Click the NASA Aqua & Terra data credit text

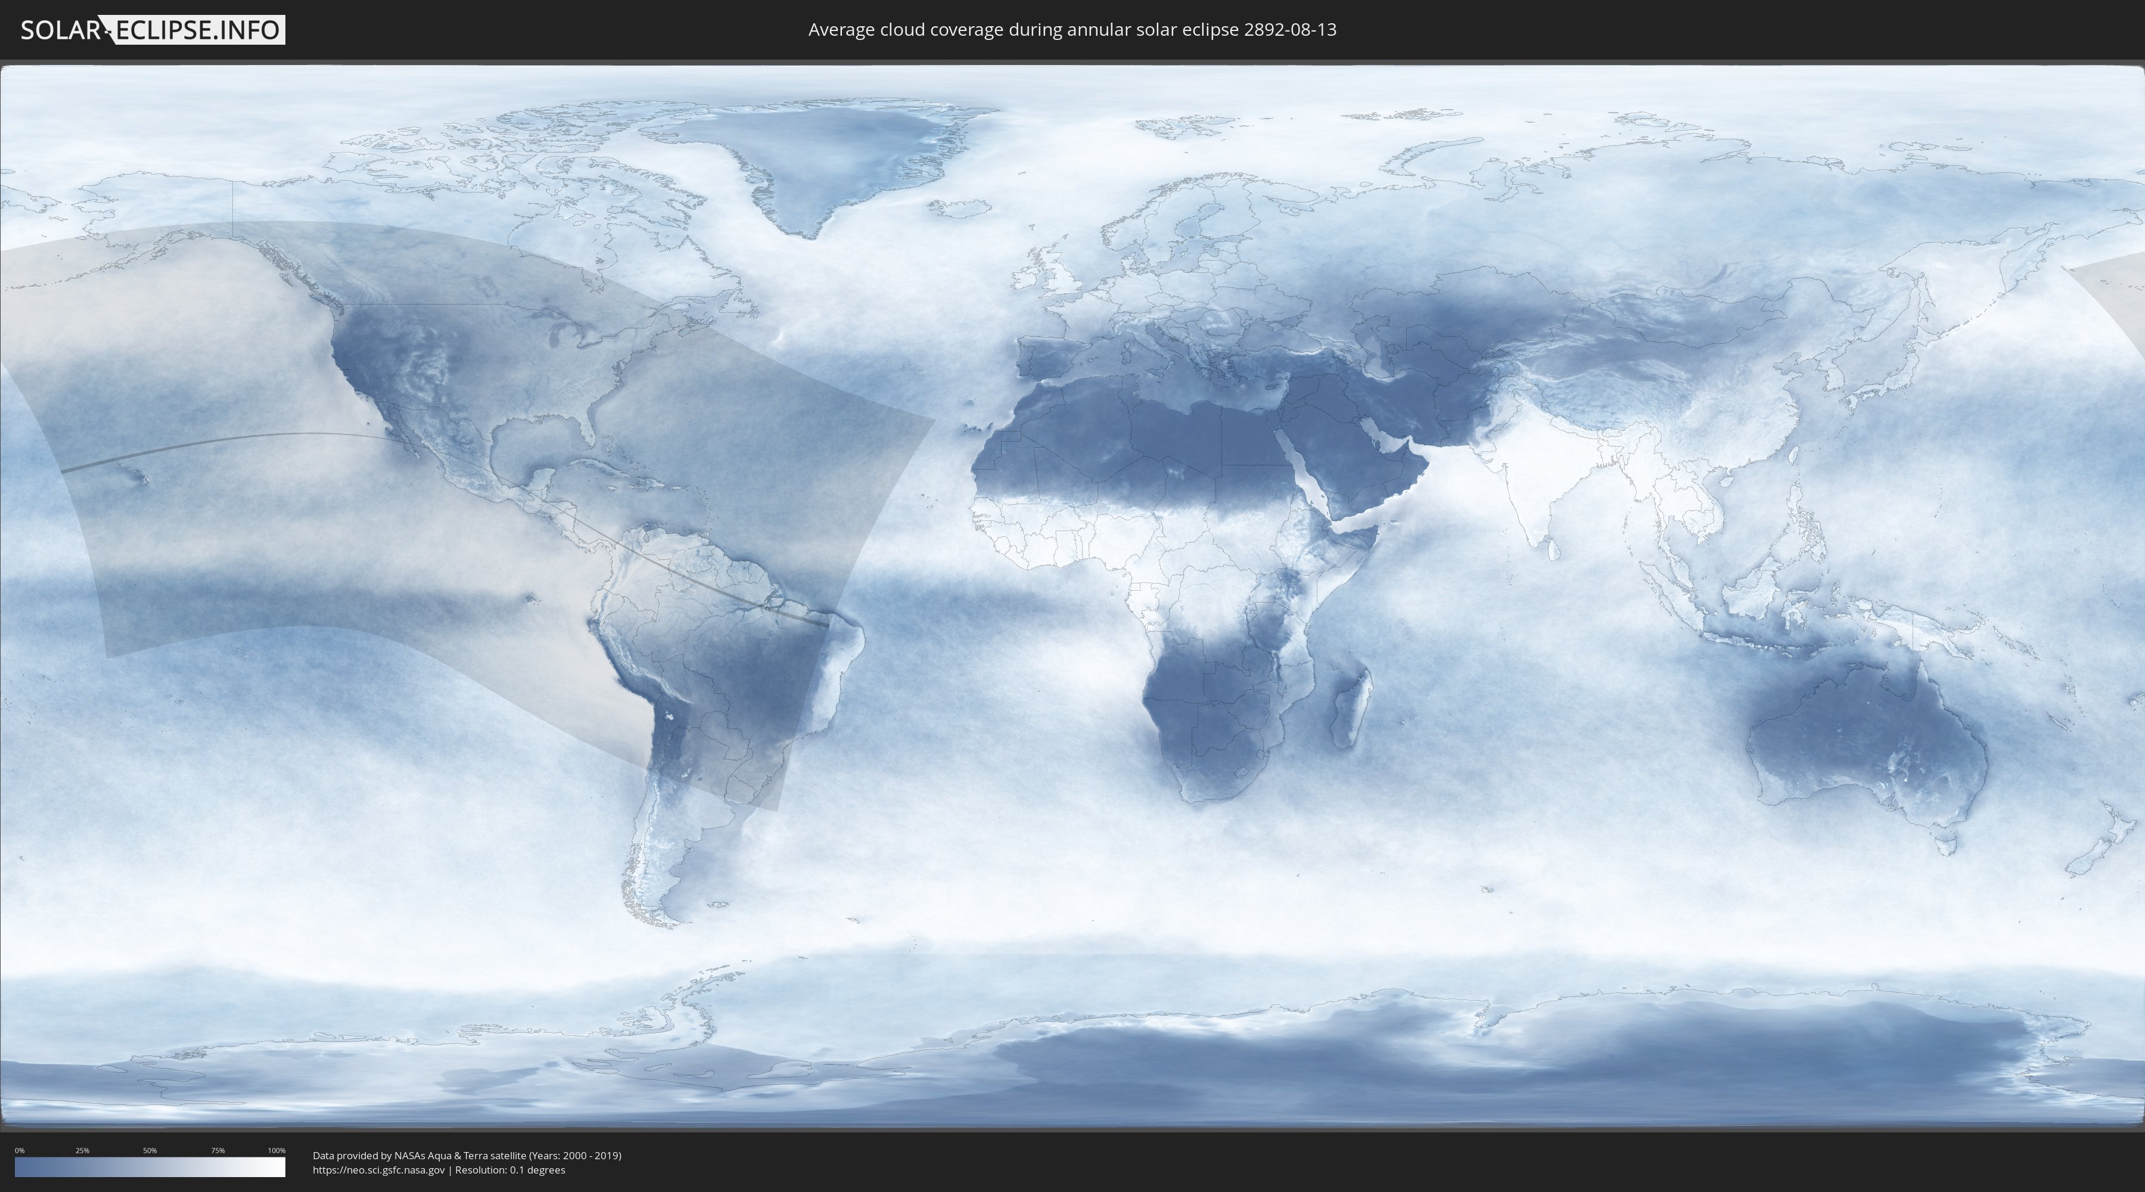coord(467,1156)
